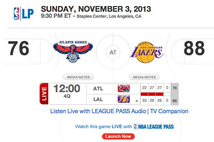Open Listen Live with LEAGUE PASS Audio
Image resolution: width=214 pixels, height=142 pixels.
click(98, 111)
